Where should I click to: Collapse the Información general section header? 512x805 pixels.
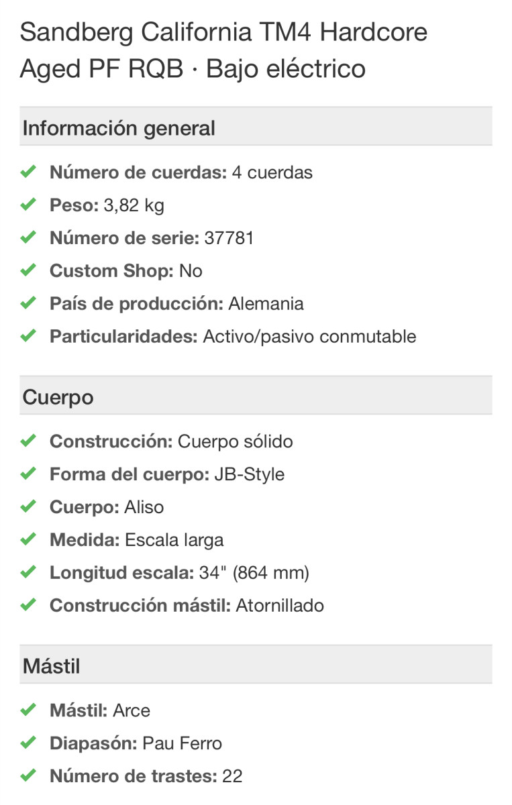click(x=256, y=127)
